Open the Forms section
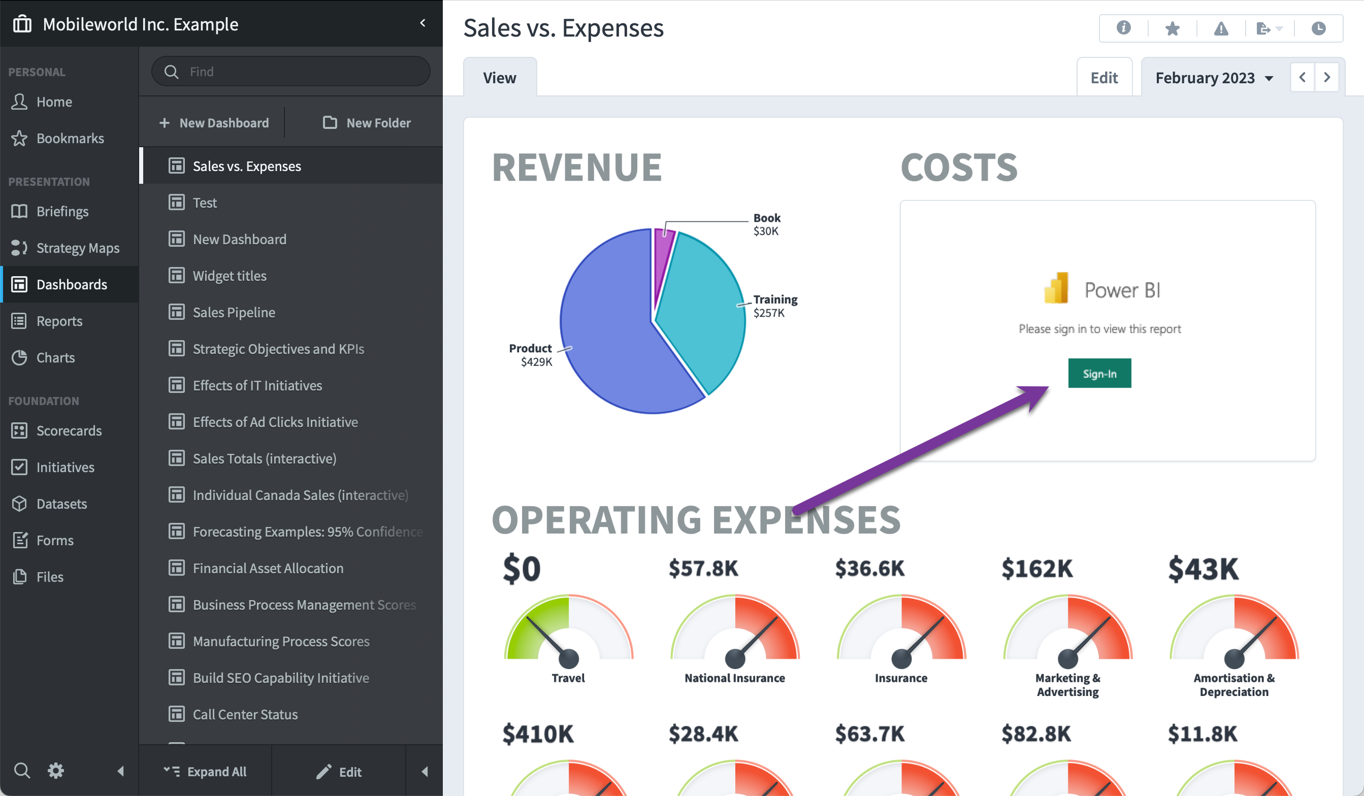The height and width of the screenshot is (796, 1364). pyautogui.click(x=69, y=540)
